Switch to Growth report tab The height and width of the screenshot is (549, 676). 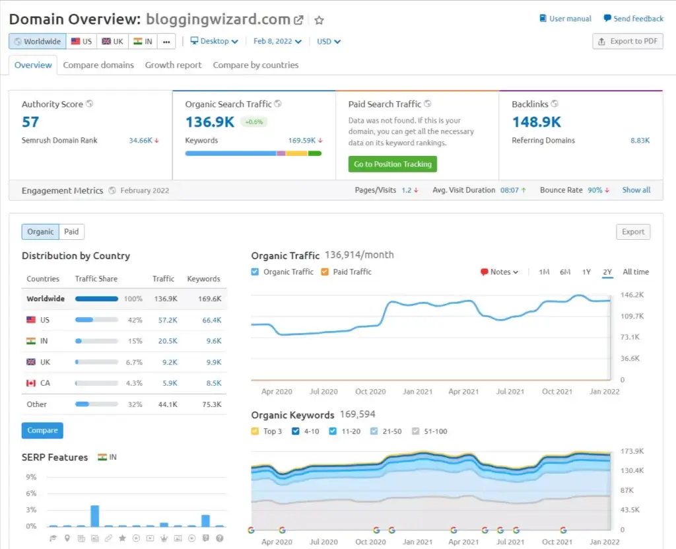173,65
